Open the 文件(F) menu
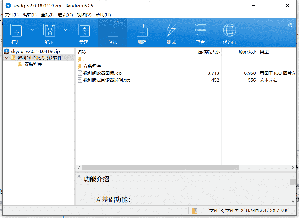 tap(11, 15)
